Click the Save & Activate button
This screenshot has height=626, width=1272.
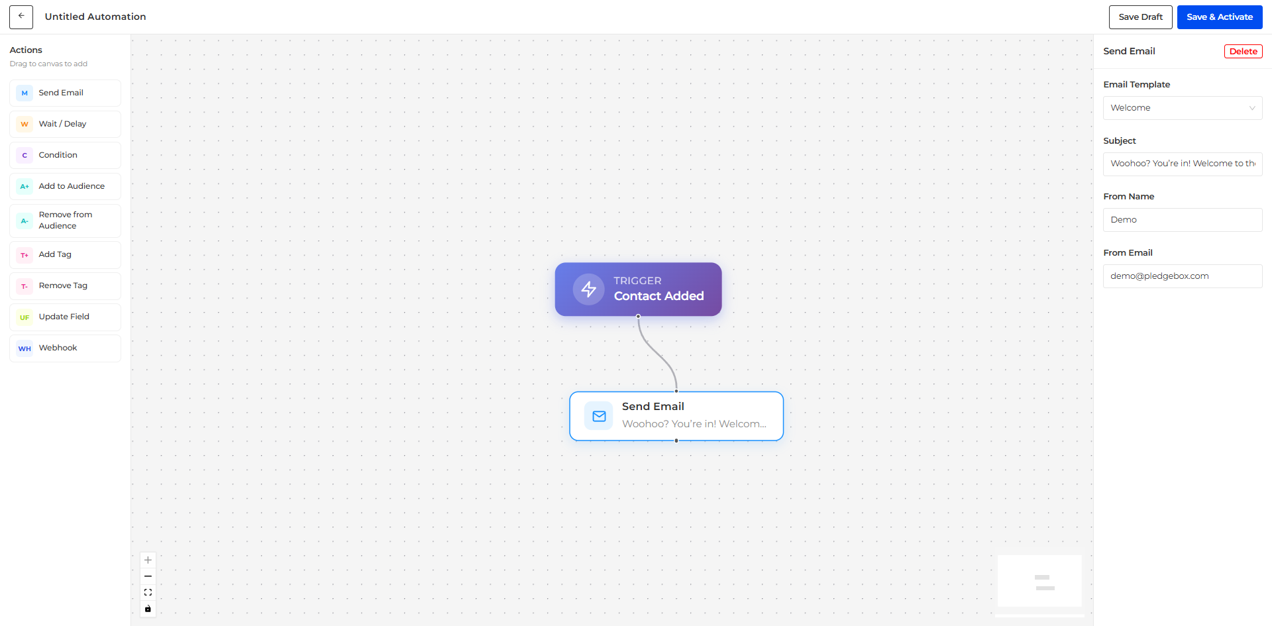tap(1219, 17)
